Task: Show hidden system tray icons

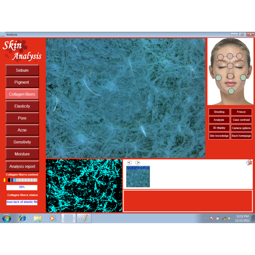Action: coord(206,219)
